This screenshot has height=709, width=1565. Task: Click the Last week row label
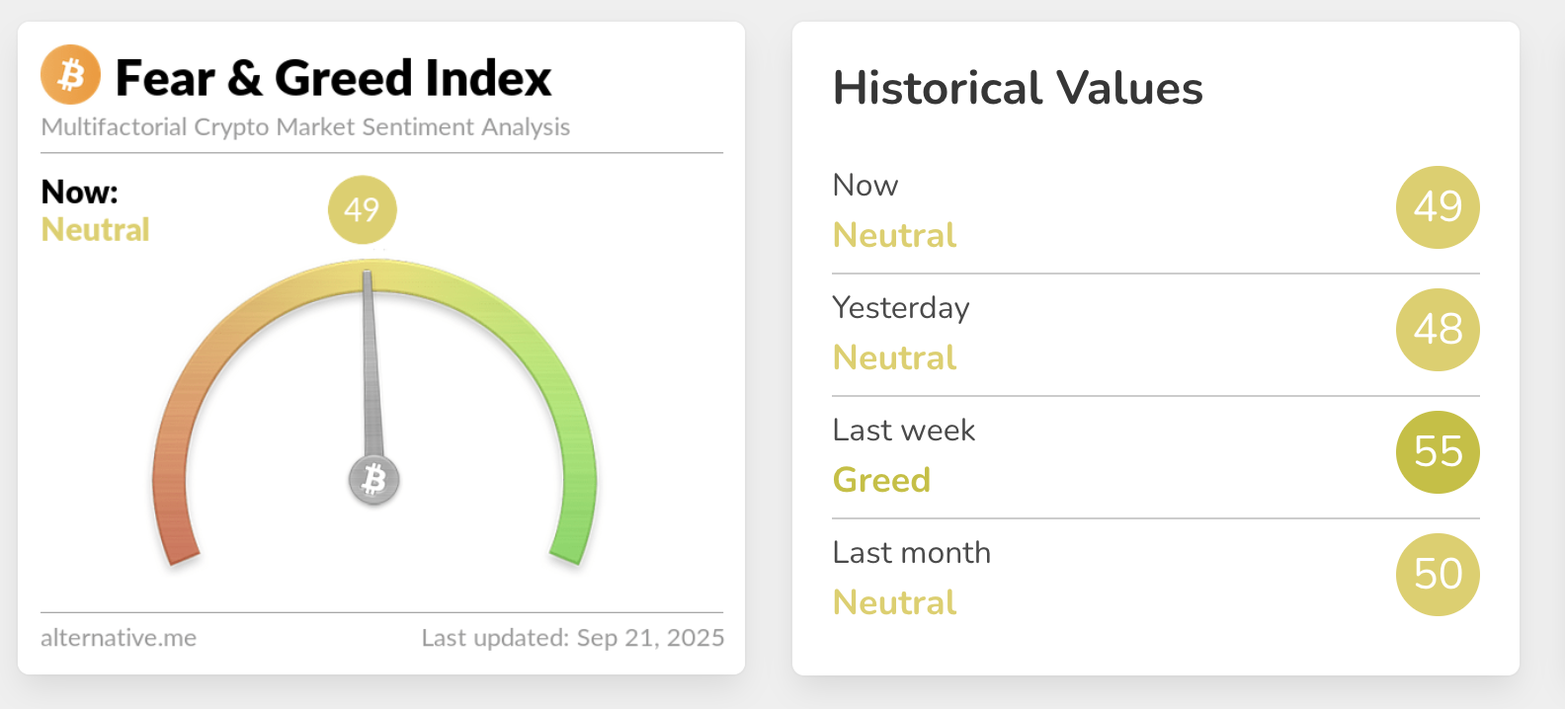[903, 431]
